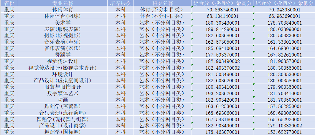
Task: Click lowest score 180.503830001
Action: (284, 35)
